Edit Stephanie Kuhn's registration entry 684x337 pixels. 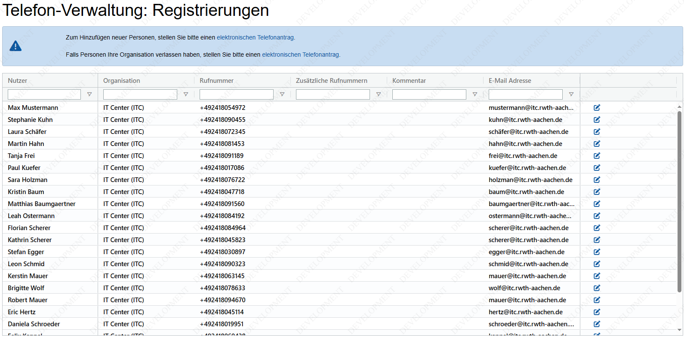point(597,120)
